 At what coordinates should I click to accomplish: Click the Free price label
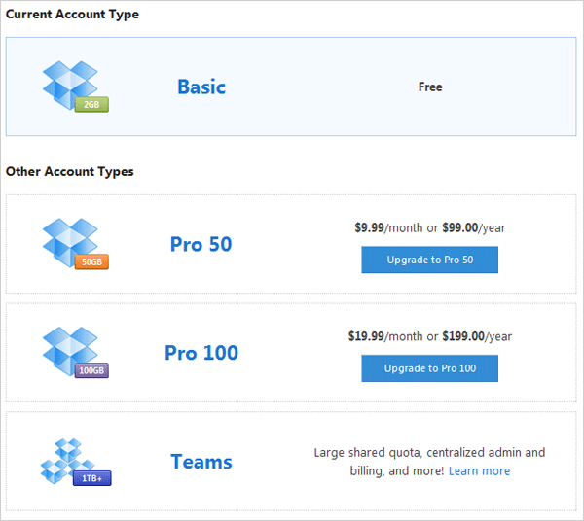coord(430,87)
